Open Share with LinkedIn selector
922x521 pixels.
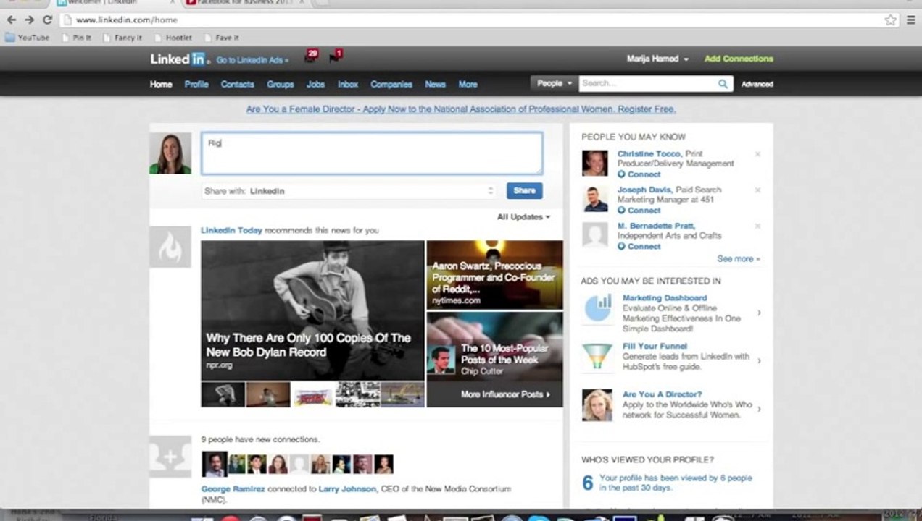click(x=349, y=191)
